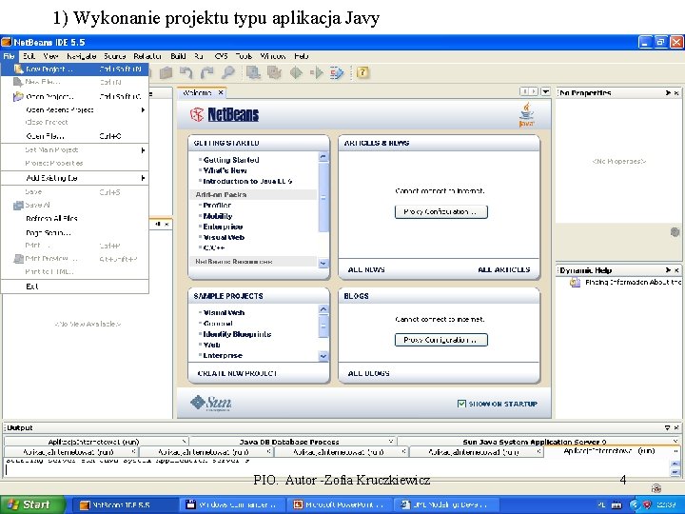This screenshot has width=685, height=514.
Task: Click CREATE NEW PROJECT link
Action: click(x=237, y=373)
